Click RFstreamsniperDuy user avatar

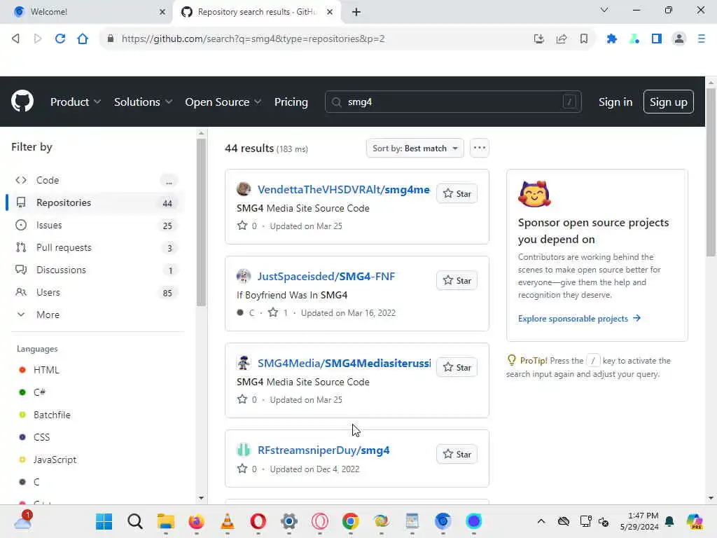tap(243, 450)
